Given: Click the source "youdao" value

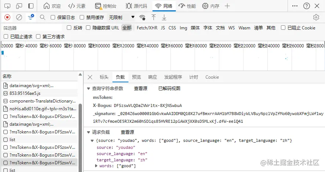Looking at the screenshot, I should click(x=126, y=147).
